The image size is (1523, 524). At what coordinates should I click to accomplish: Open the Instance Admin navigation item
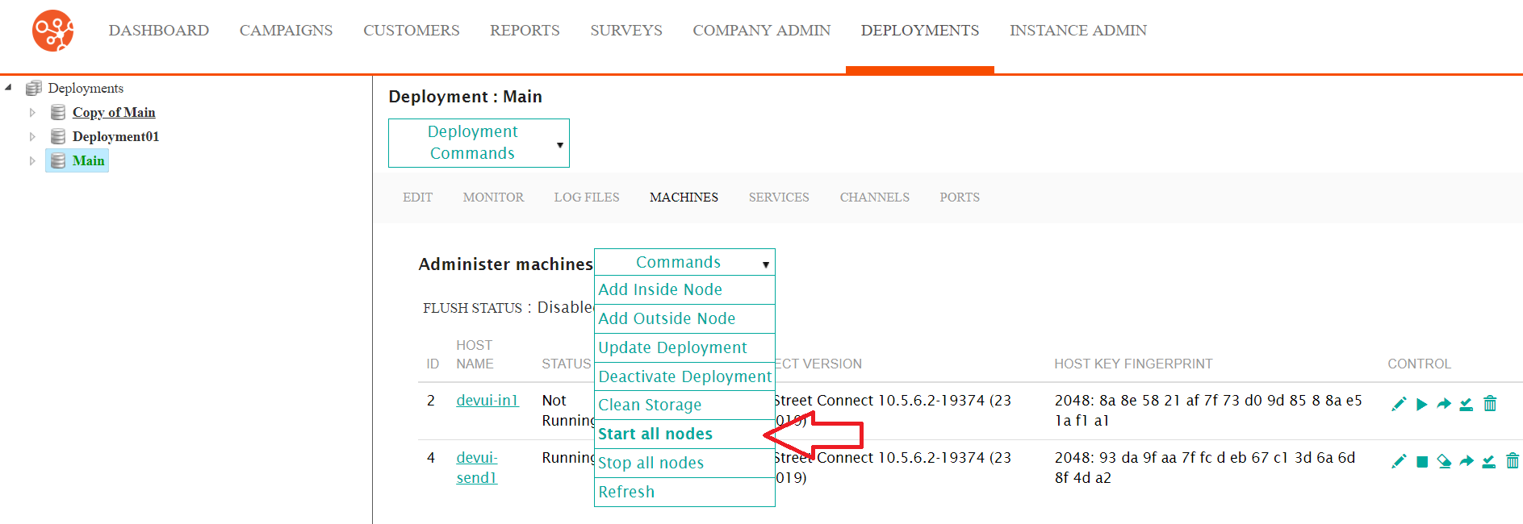point(1078,31)
